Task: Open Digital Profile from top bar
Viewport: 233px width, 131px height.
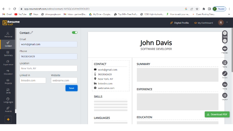Action: tap(179, 23)
